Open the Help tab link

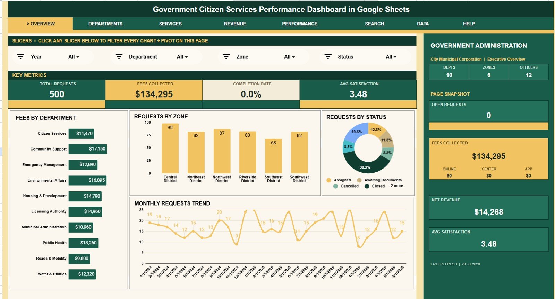(469, 24)
